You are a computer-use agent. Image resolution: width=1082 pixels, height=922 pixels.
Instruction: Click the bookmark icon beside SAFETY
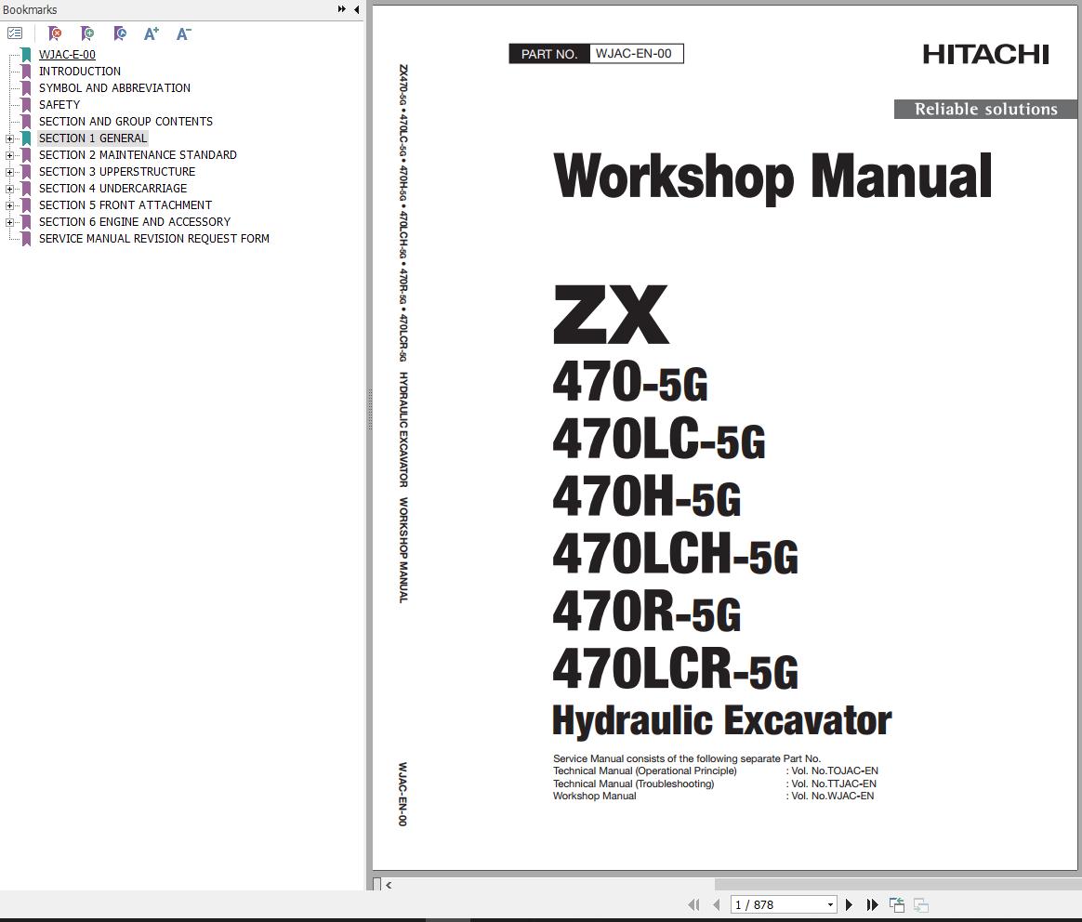[x=26, y=105]
